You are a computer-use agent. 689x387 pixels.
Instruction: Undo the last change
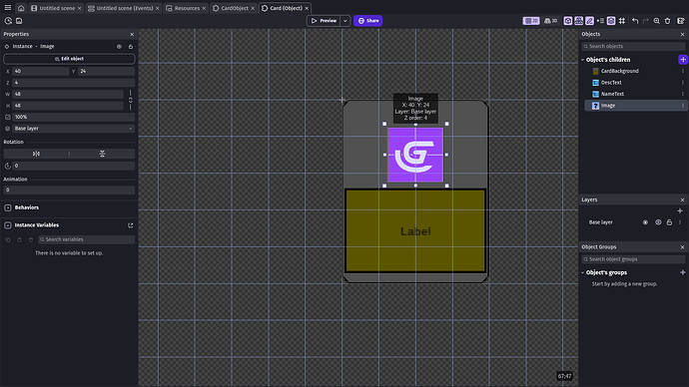click(x=635, y=21)
